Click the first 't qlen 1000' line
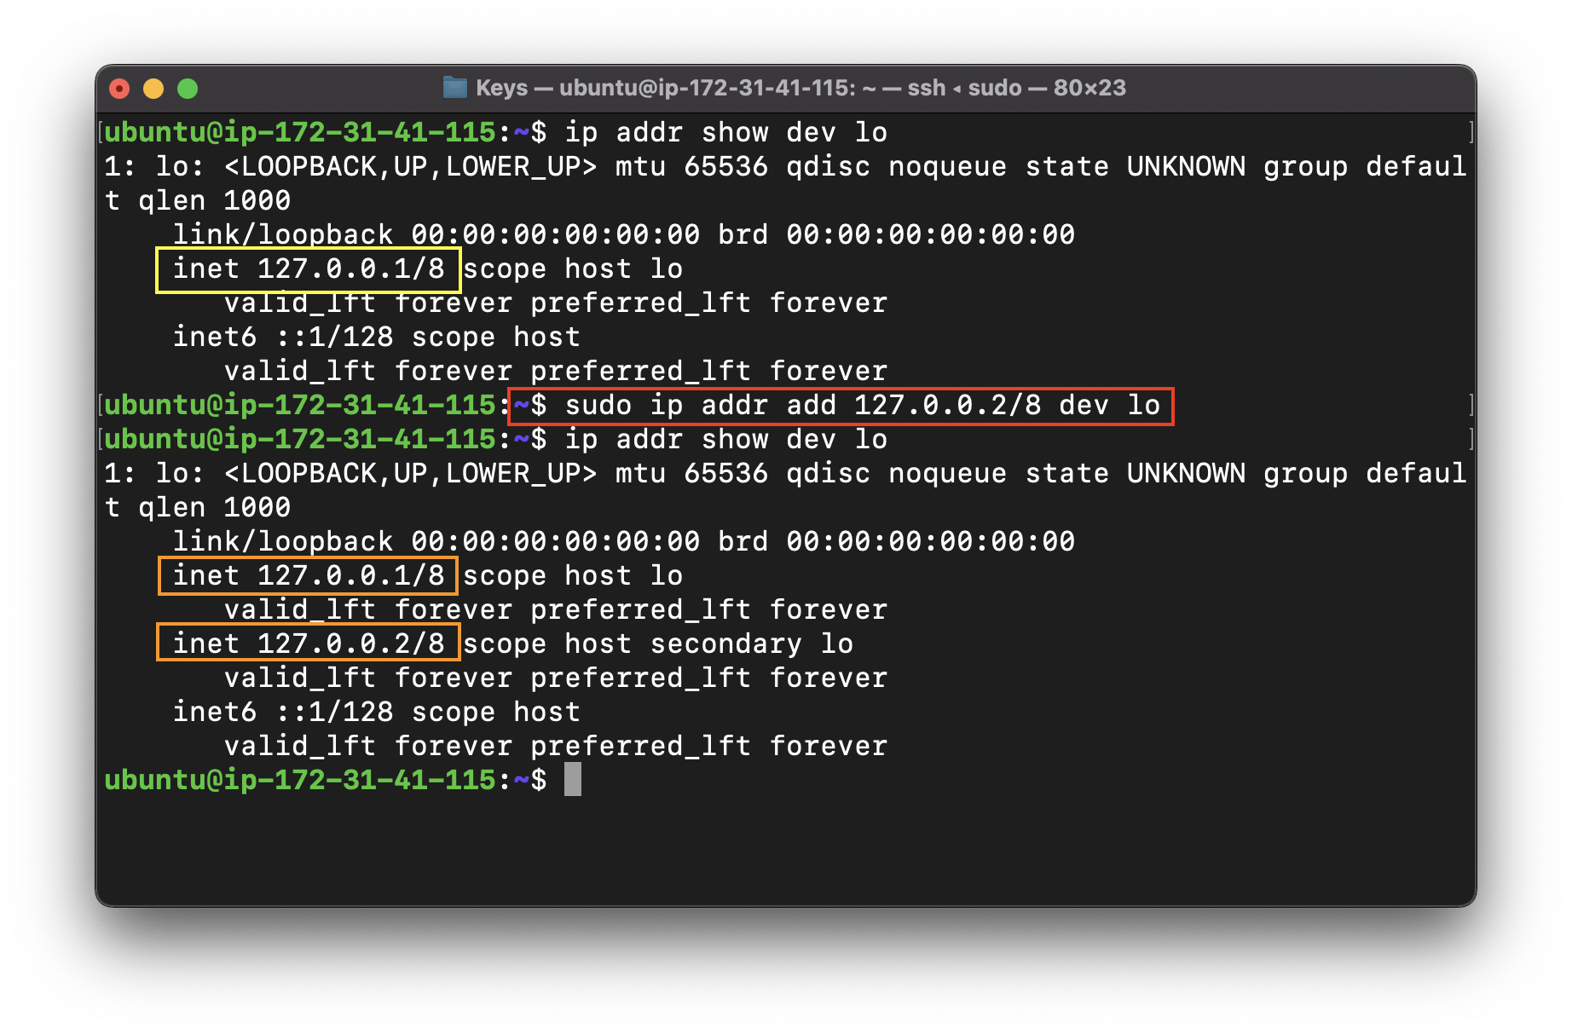The width and height of the screenshot is (1572, 1033). pyautogui.click(x=198, y=201)
